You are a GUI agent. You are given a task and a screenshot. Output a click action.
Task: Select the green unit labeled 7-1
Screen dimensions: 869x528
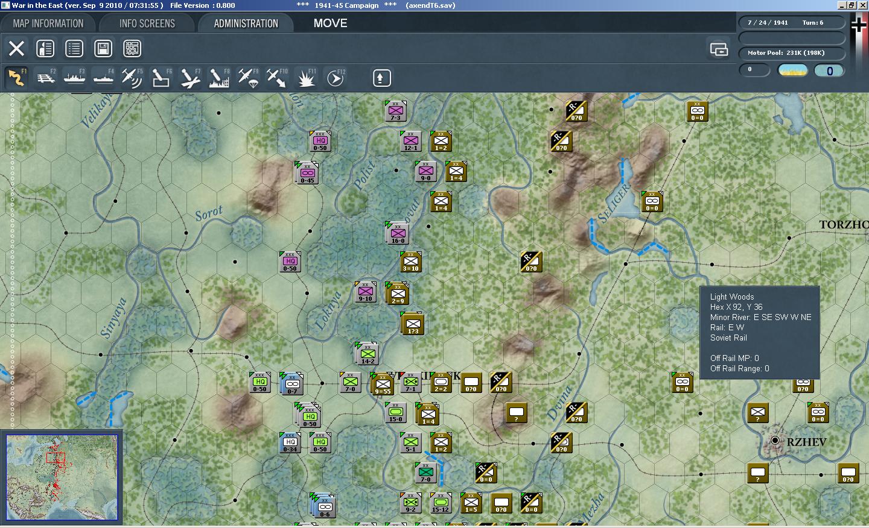[410, 383]
